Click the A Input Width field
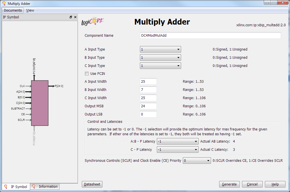Image resolution: width=290 pixels, height=192 pixels. point(148,82)
